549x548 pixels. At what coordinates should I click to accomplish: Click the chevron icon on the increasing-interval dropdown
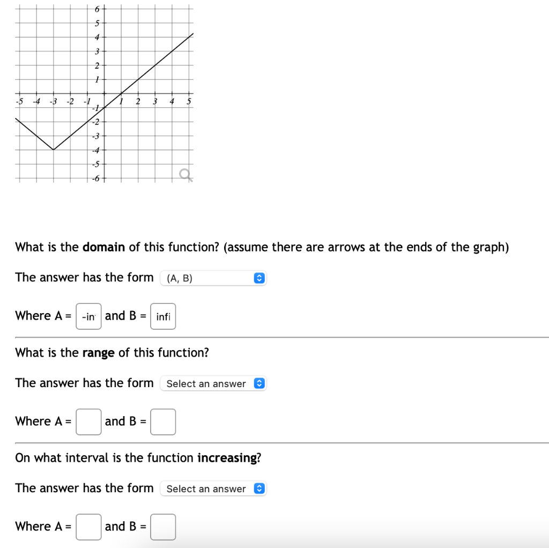tap(259, 488)
